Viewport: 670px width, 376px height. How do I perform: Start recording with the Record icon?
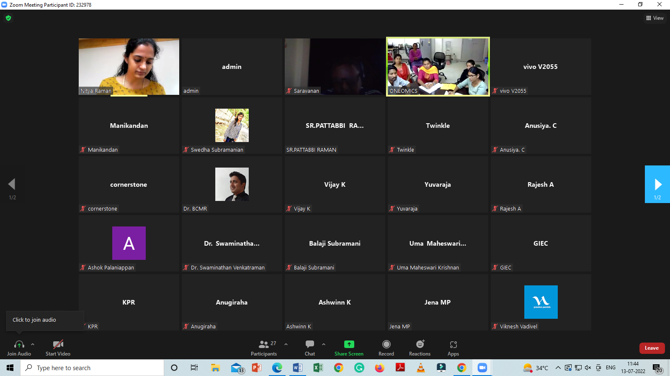(386, 344)
